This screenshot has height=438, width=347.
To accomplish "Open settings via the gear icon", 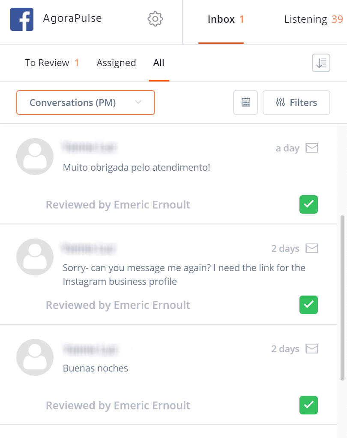I will click(x=155, y=19).
